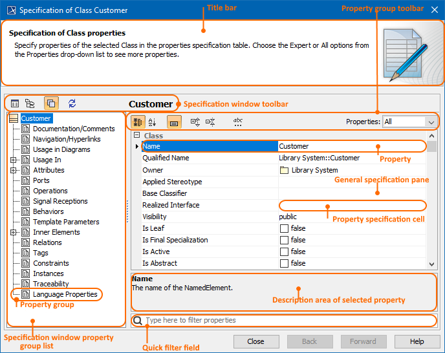Click the Applied Stereotype property row
Image resolution: width=445 pixels, height=353 pixels.
pos(283,182)
